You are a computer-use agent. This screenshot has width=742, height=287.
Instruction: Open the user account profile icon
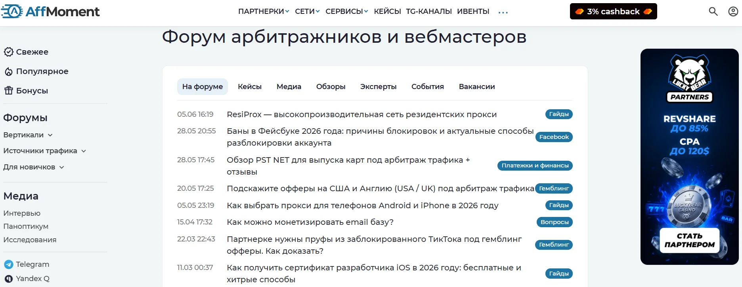733,11
